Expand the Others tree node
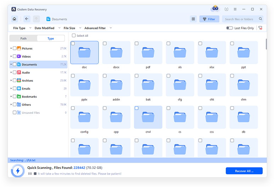The height and width of the screenshot is (188, 275). (11, 104)
